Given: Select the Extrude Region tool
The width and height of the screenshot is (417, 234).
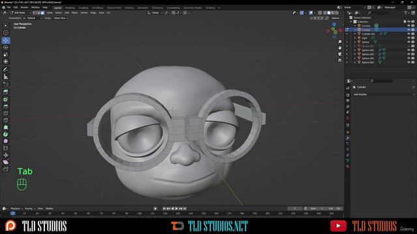Looking at the screenshot, I should (6, 92).
